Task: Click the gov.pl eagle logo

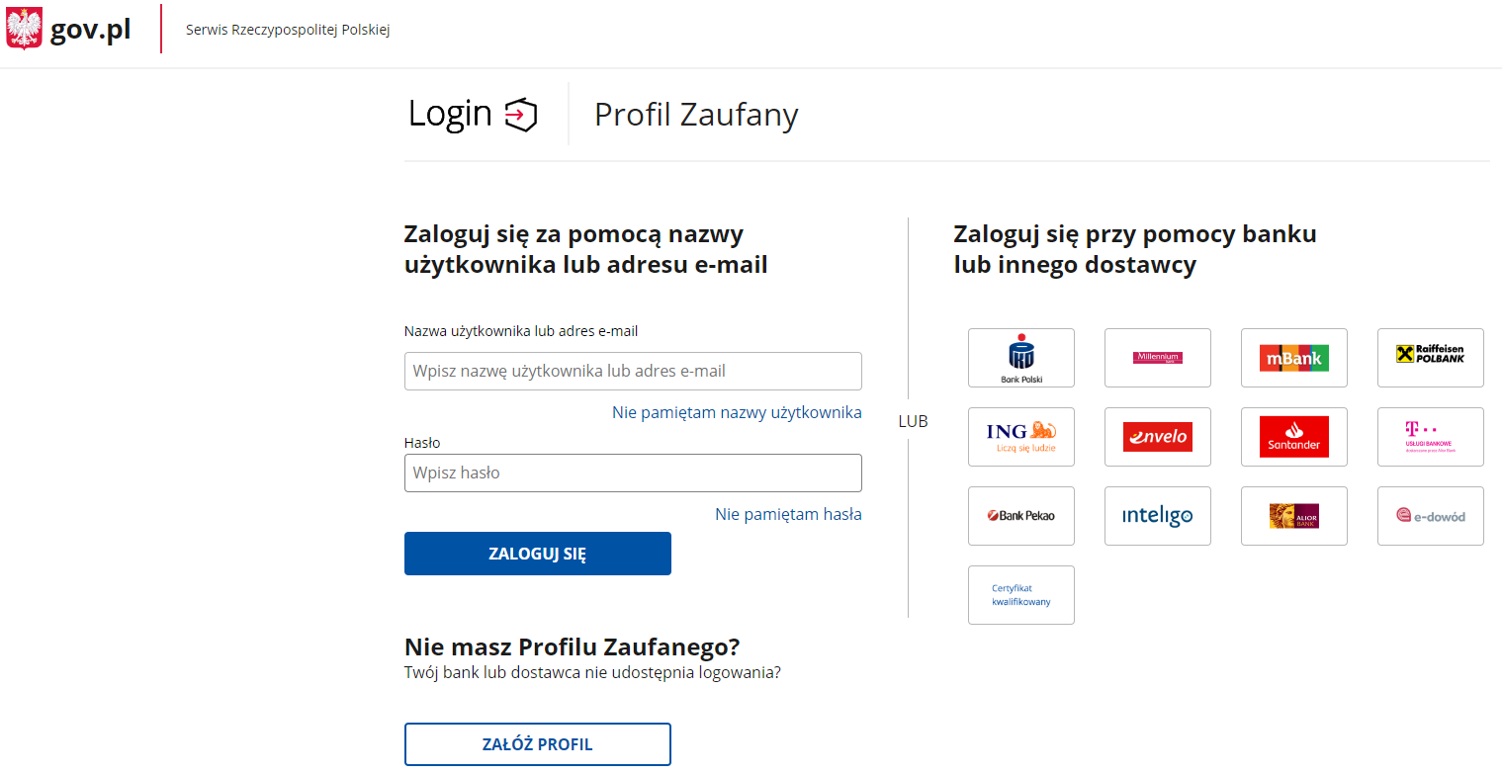Action: point(24,30)
